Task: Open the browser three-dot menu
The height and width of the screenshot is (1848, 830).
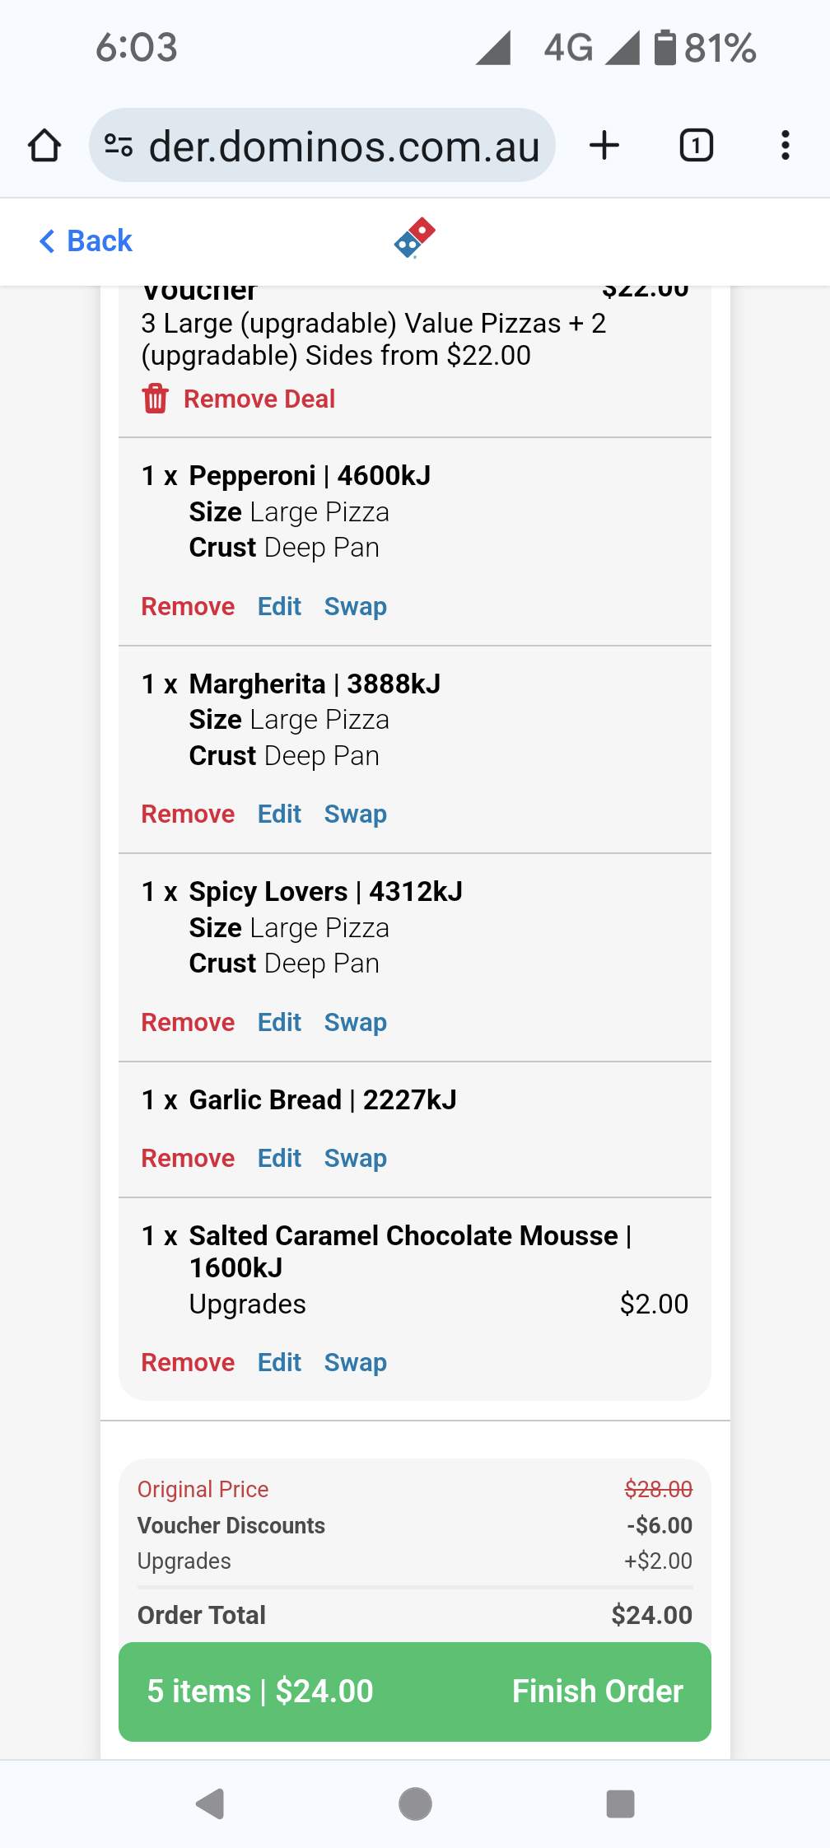Action: tap(785, 146)
